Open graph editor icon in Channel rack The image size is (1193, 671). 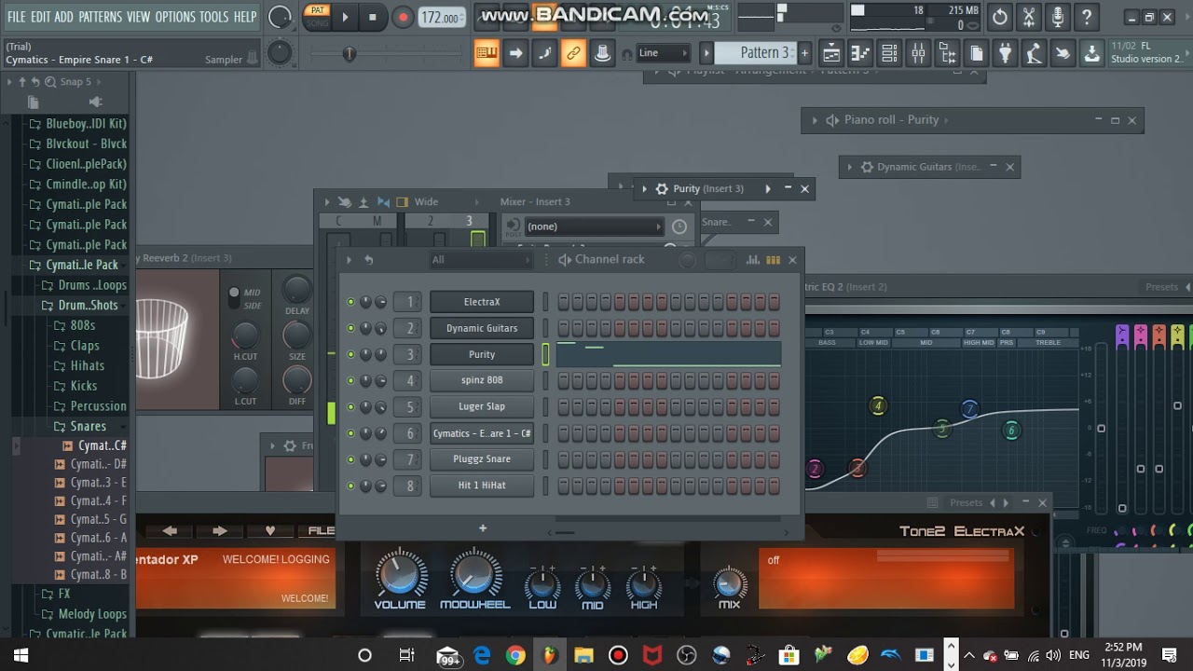[753, 260]
